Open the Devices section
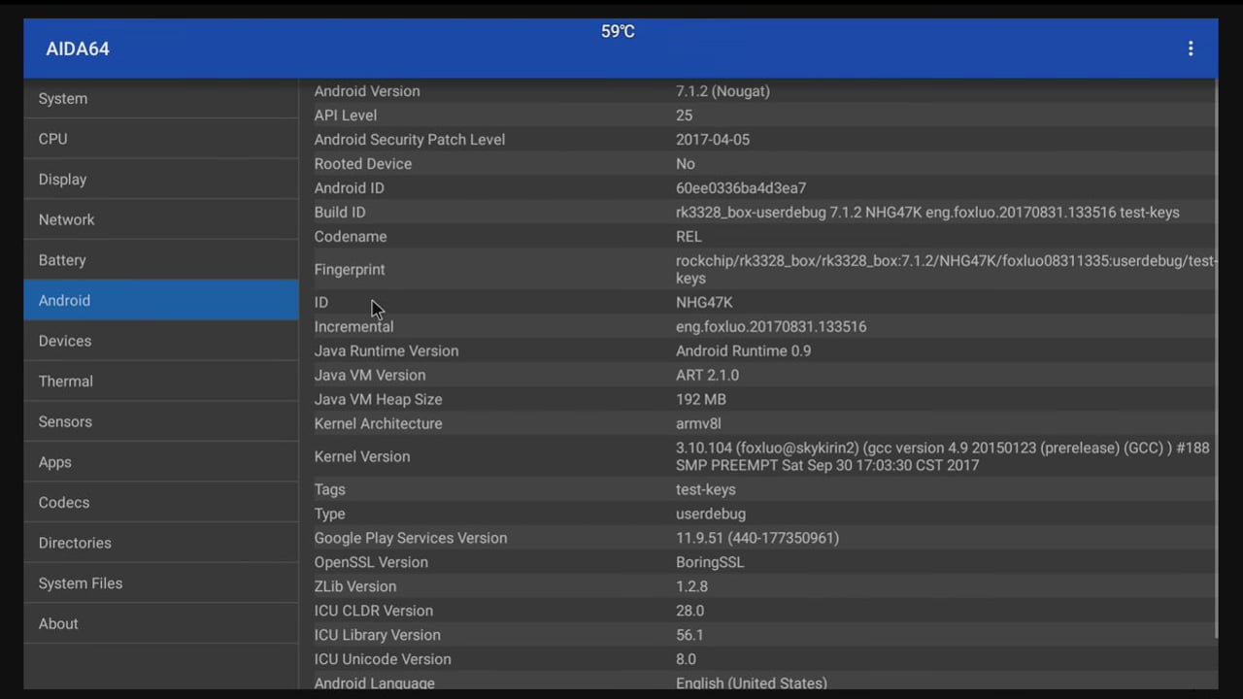This screenshot has height=699, width=1243. 64,341
